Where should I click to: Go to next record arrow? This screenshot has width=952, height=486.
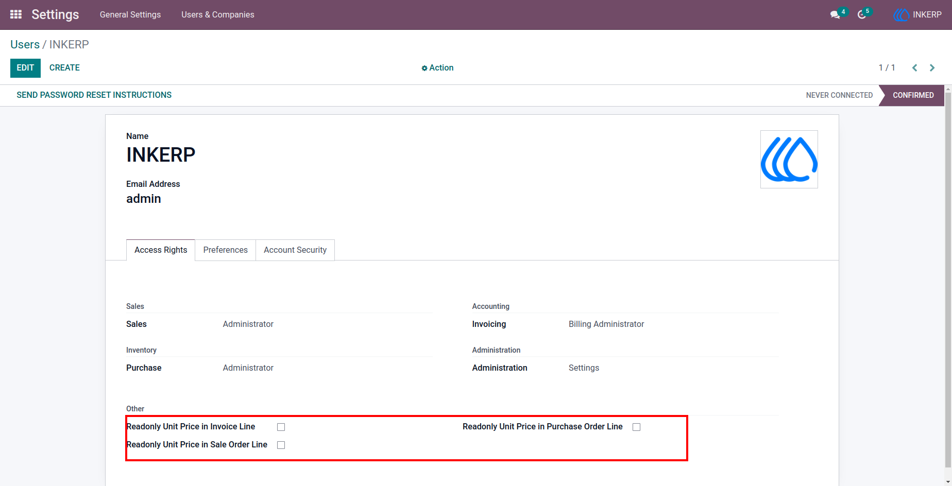932,68
